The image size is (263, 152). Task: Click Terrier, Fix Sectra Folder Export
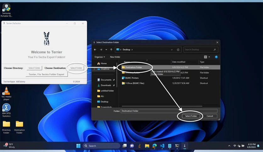pyautogui.click(x=47, y=74)
